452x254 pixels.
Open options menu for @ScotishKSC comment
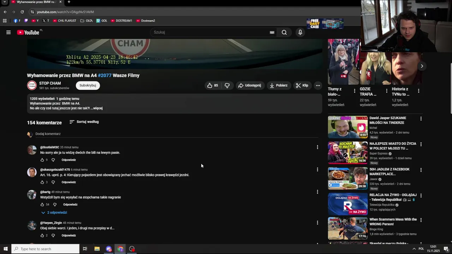click(x=317, y=147)
